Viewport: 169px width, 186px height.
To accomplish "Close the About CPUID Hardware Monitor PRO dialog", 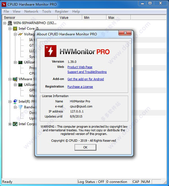I will tap(125, 33).
